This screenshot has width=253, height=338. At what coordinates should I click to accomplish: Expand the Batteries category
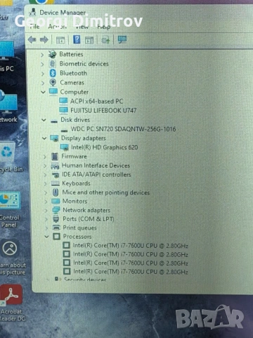pyautogui.click(x=42, y=55)
